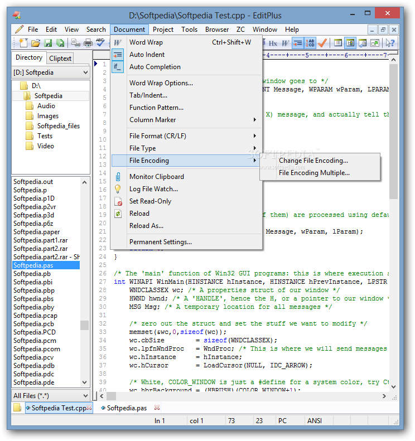This screenshot has height=441, width=415.
Task: Click the editor horizontal scroll right arrow
Action: click(384, 396)
